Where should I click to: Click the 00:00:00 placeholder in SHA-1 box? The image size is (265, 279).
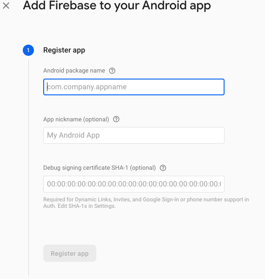tap(134, 184)
